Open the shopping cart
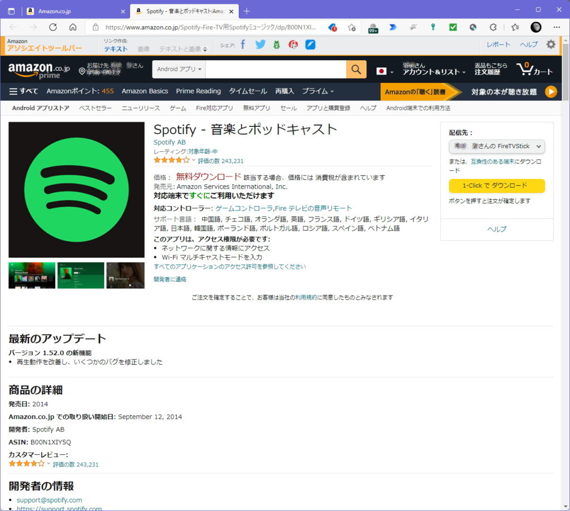Image resolution: width=570 pixels, height=511 pixels. [x=534, y=69]
